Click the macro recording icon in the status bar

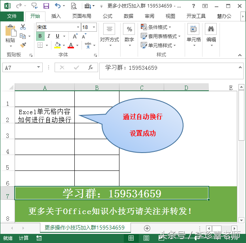click(39, 238)
